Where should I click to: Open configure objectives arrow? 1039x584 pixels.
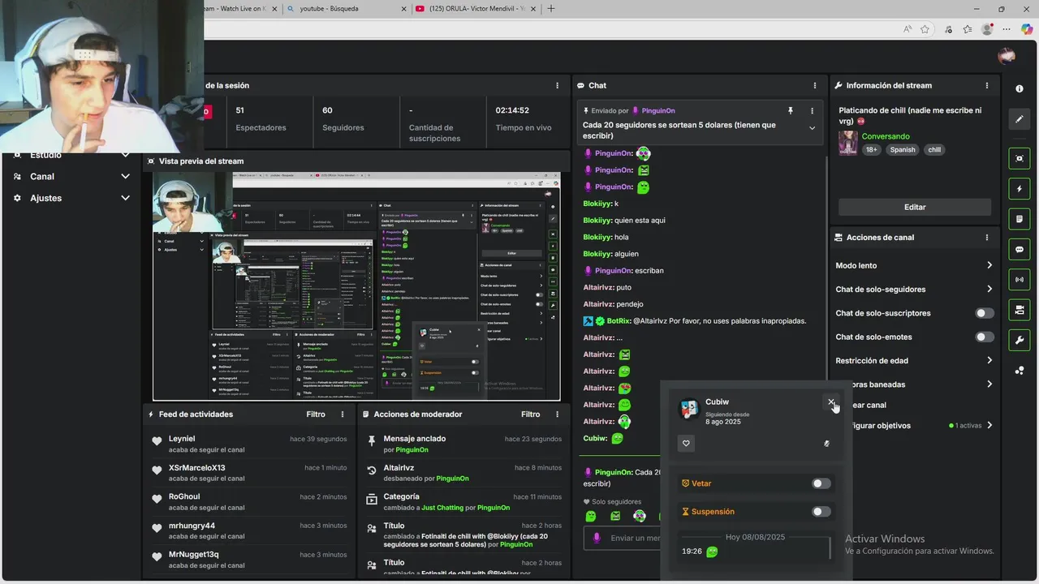click(x=989, y=425)
